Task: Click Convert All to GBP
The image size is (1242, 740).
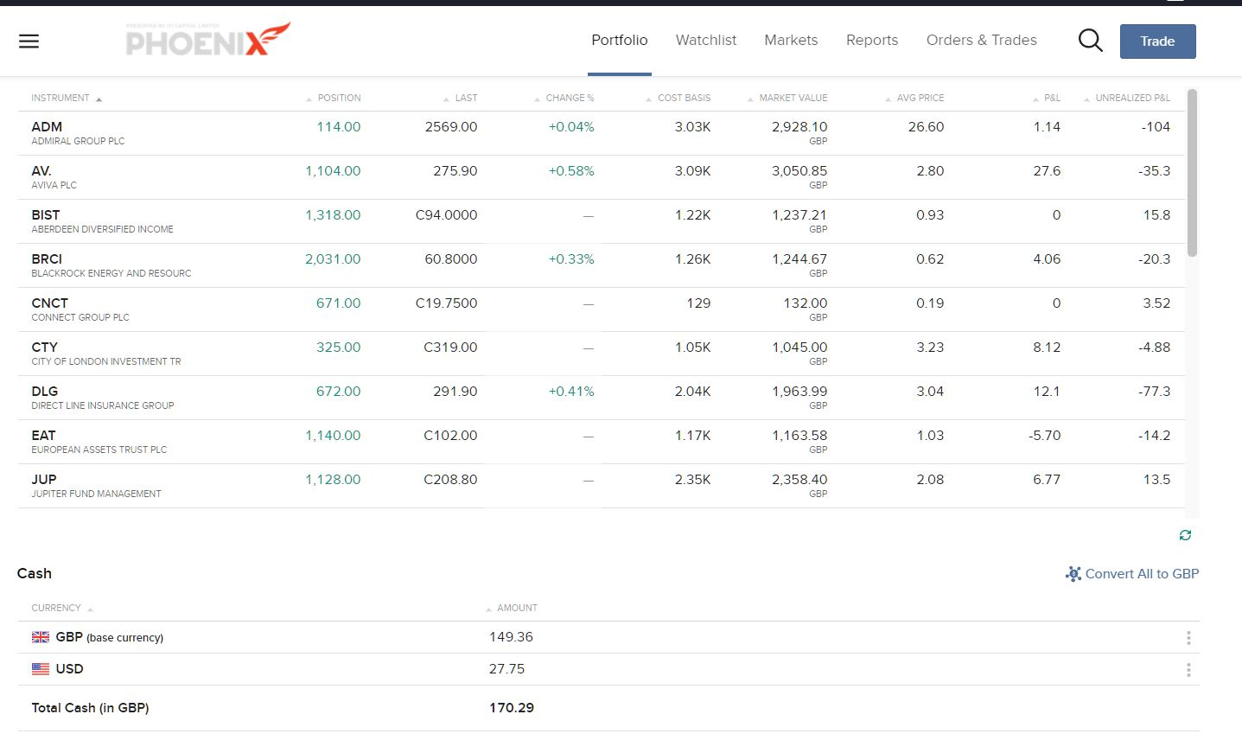Action: [x=1132, y=574]
